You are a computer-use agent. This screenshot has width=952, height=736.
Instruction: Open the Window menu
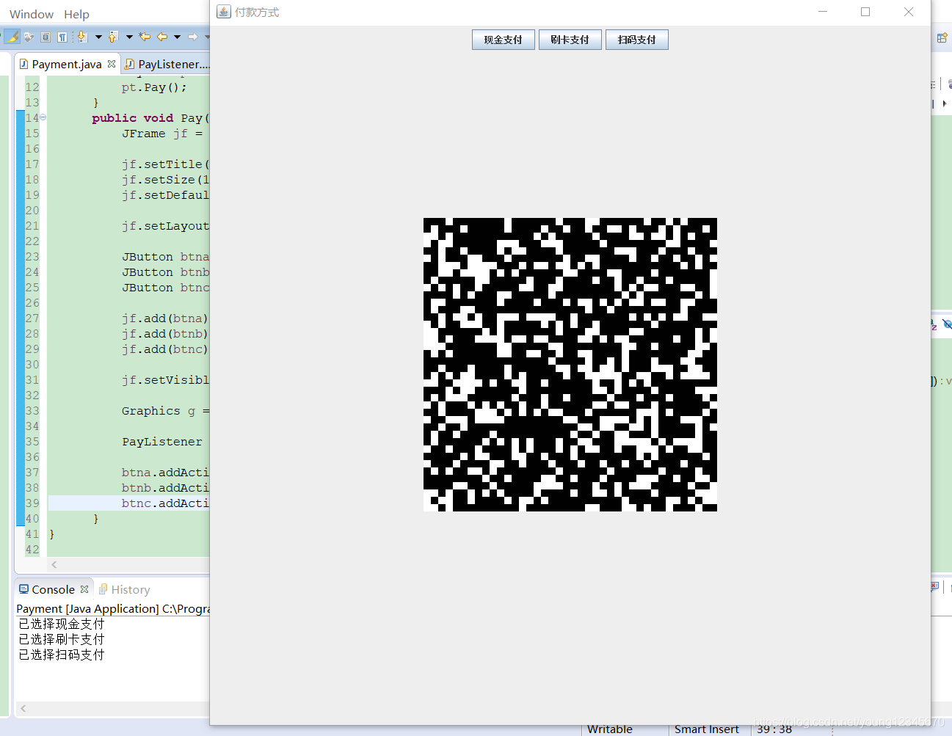pos(32,14)
